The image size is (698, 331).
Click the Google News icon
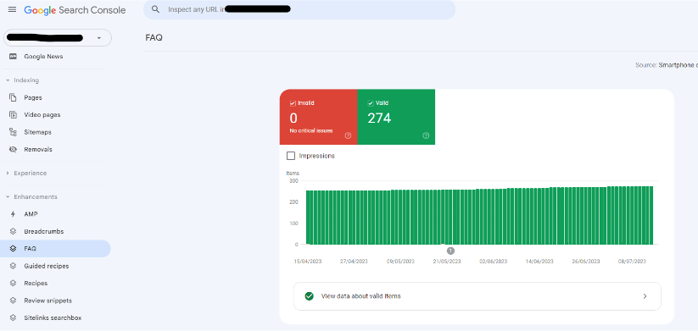pyautogui.click(x=13, y=57)
